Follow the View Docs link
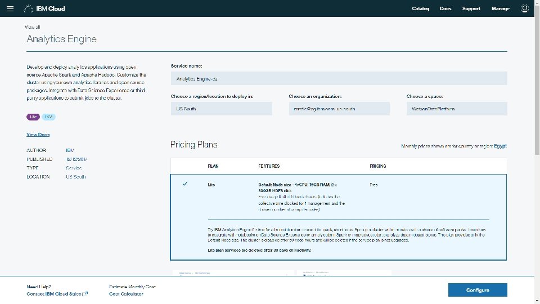Image resolution: width=540 pixels, height=304 pixels. [x=38, y=135]
